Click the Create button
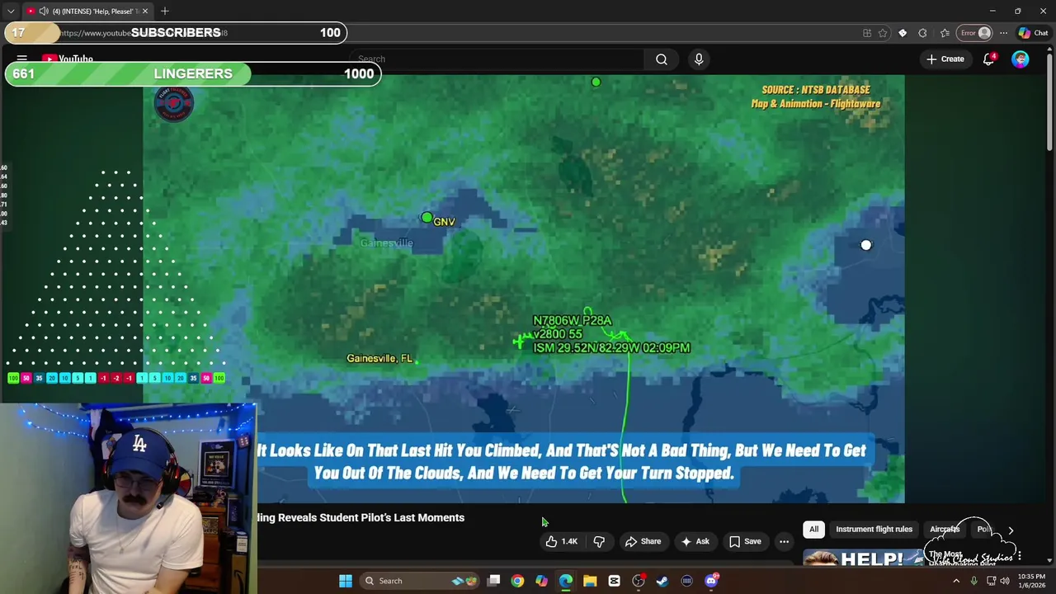1056x594 pixels. click(x=945, y=59)
